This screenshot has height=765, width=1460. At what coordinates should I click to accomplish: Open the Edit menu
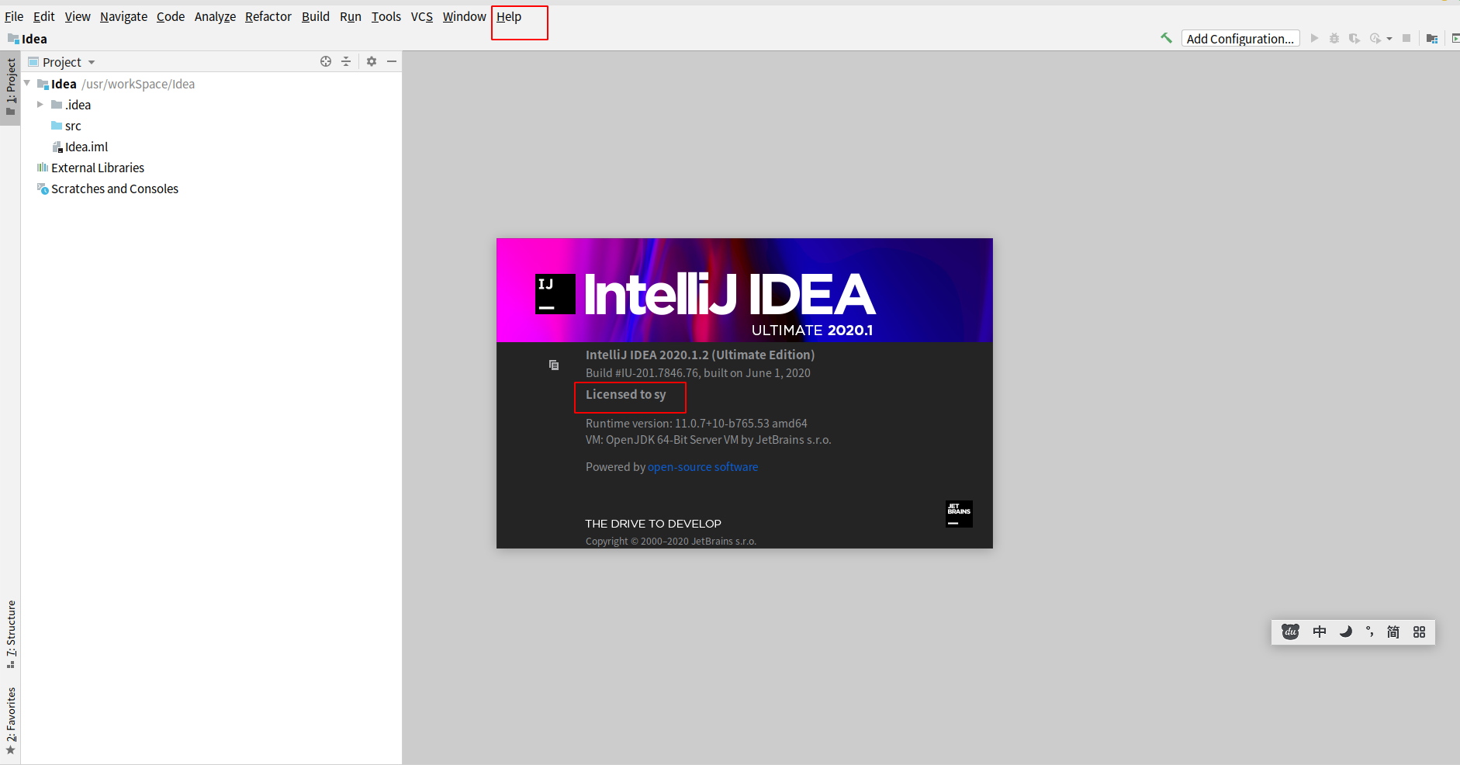pos(43,16)
